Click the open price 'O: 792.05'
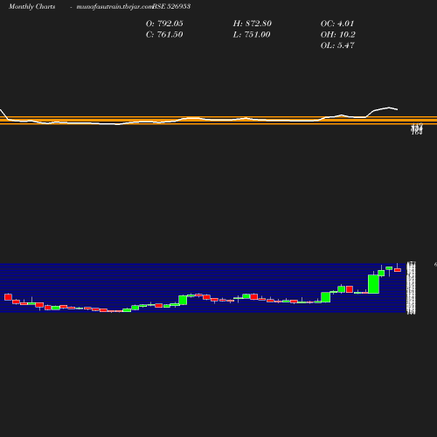Screen dimensions: 437x437 [164, 24]
